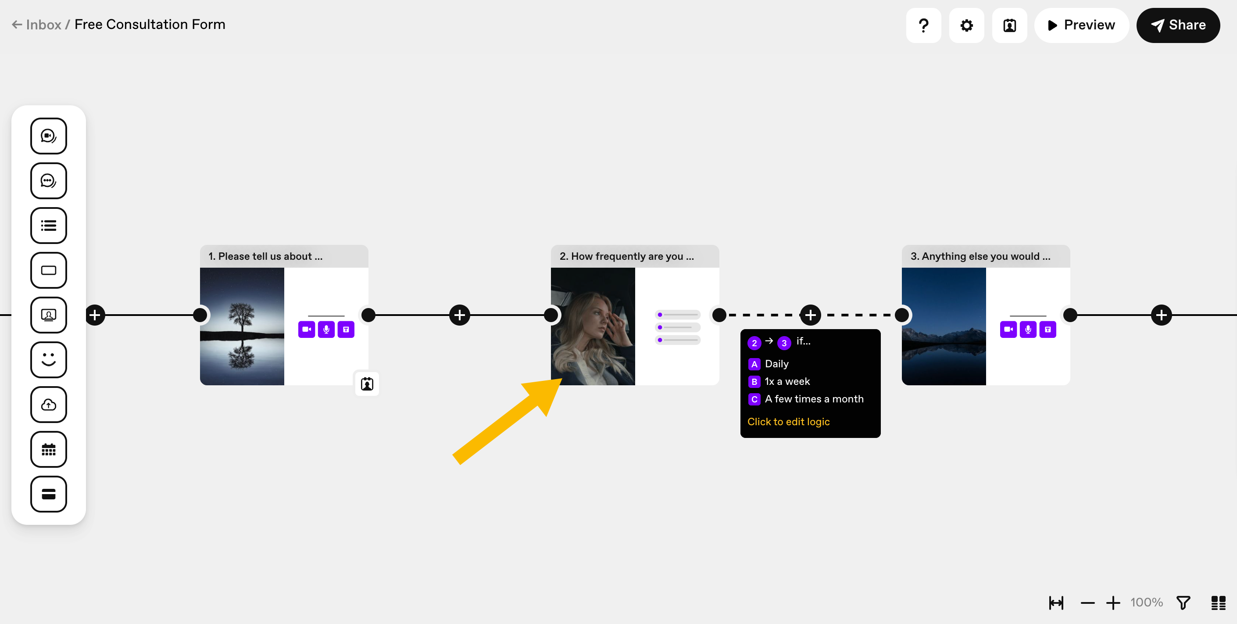The image size is (1237, 624).
Task: Select the multiple choice list step icon
Action: [49, 225]
